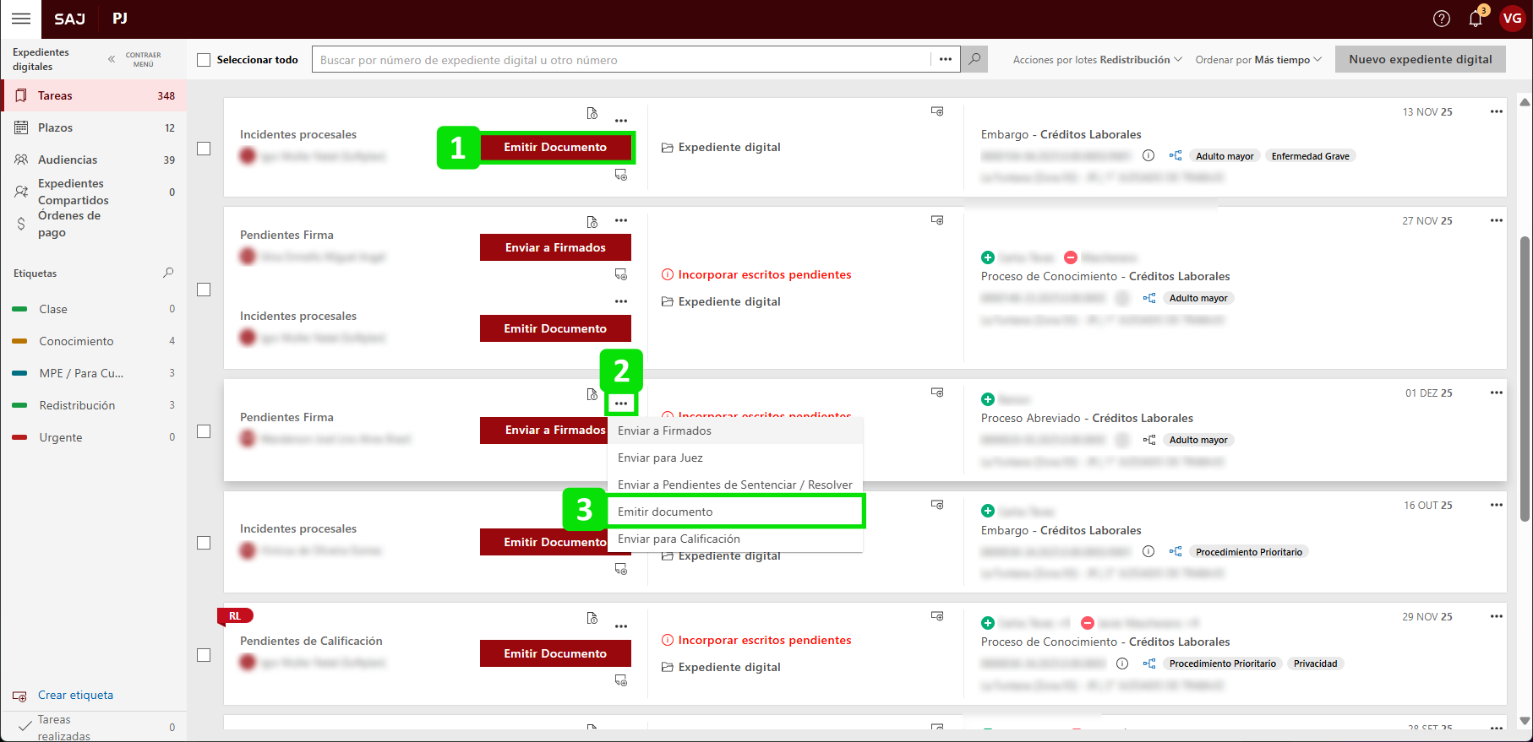1533x742 pixels.
Task: Open document icon in 29 NOV 25 card
Action: (592, 618)
